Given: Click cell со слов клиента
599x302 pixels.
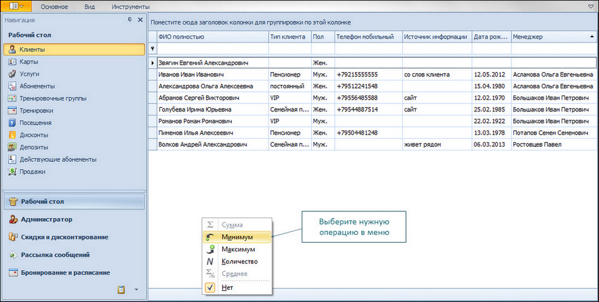Looking at the screenshot, I should point(437,75).
